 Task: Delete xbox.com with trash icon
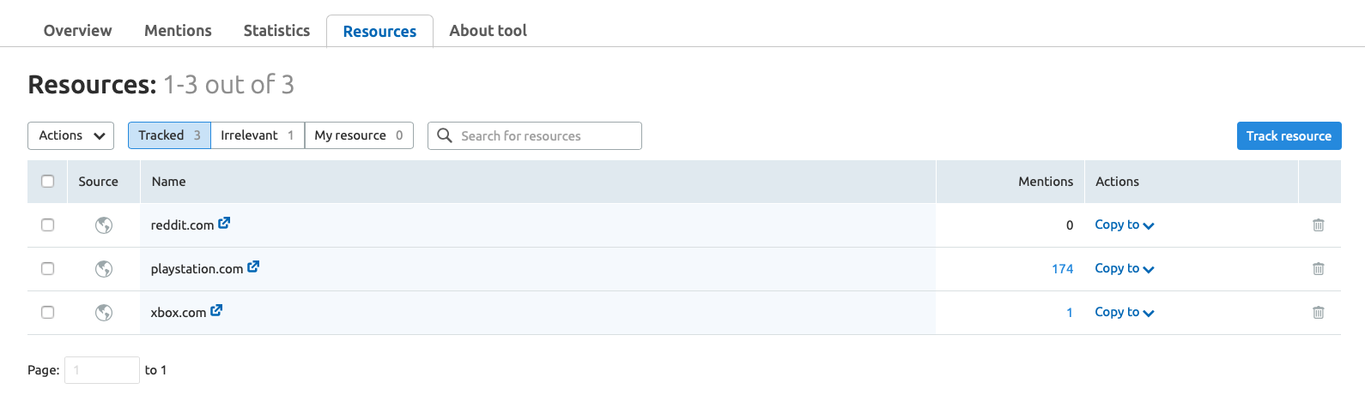(1319, 313)
